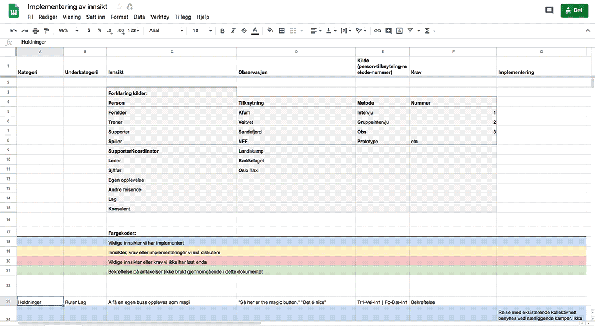Screen dimensions: 595x326
Task: Select row 18 header
Action: pyautogui.click(x=8, y=242)
